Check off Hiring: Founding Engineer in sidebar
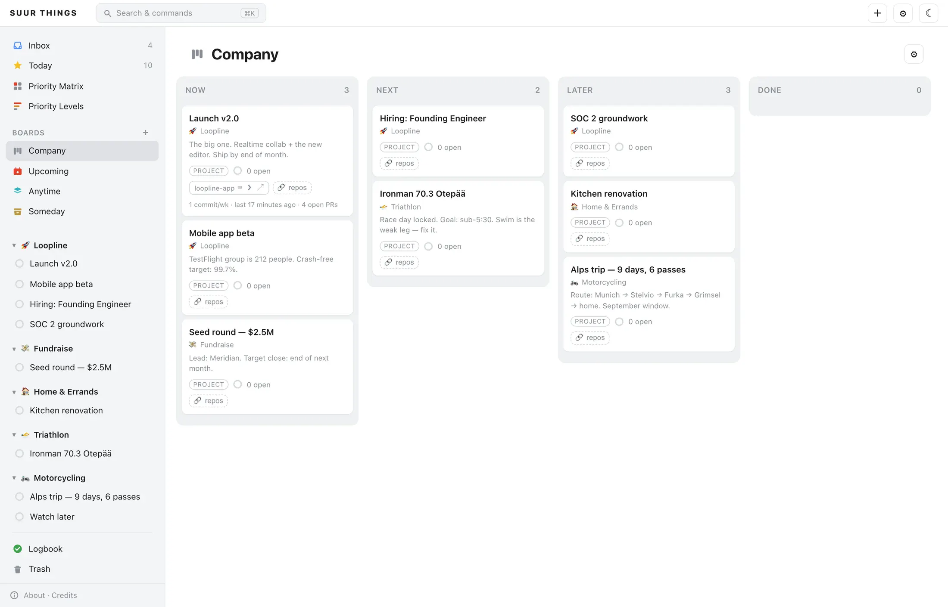 [x=19, y=304]
